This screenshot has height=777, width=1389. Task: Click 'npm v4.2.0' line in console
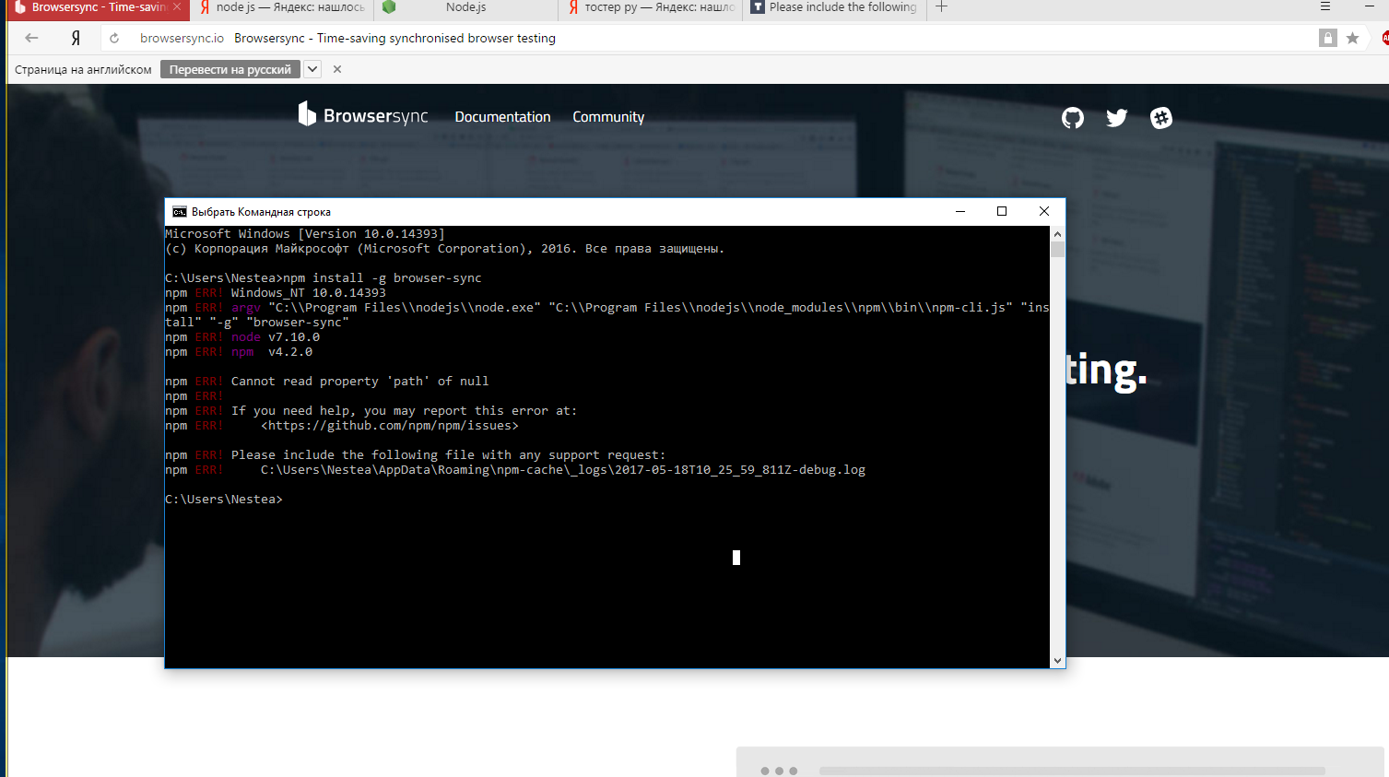click(272, 351)
